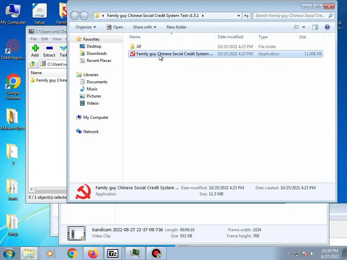Select Desktop in the navigation pane
Image resolution: width=347 pixels, height=260 pixels.
pyautogui.click(x=90, y=46)
